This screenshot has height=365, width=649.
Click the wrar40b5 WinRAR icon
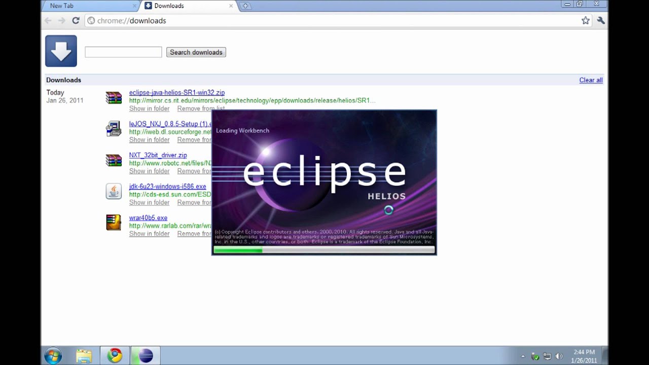click(x=114, y=223)
